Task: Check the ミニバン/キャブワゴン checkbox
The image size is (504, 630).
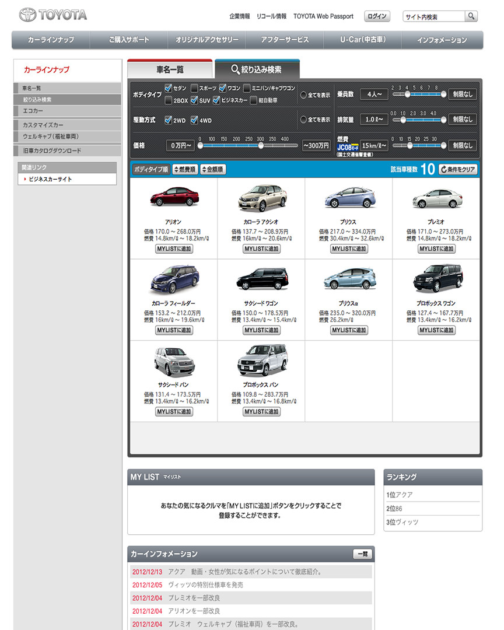Action: (246, 87)
